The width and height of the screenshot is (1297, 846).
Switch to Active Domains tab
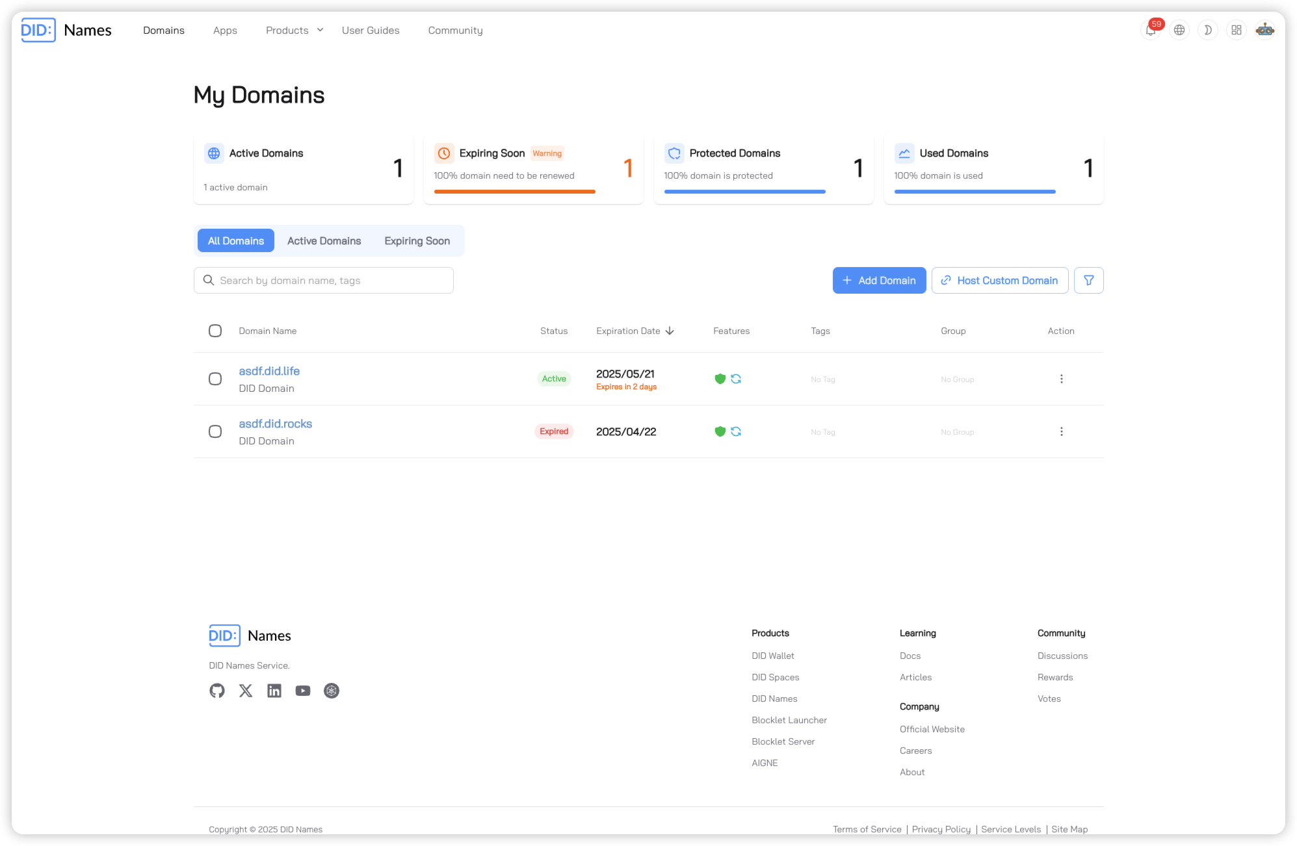click(324, 241)
